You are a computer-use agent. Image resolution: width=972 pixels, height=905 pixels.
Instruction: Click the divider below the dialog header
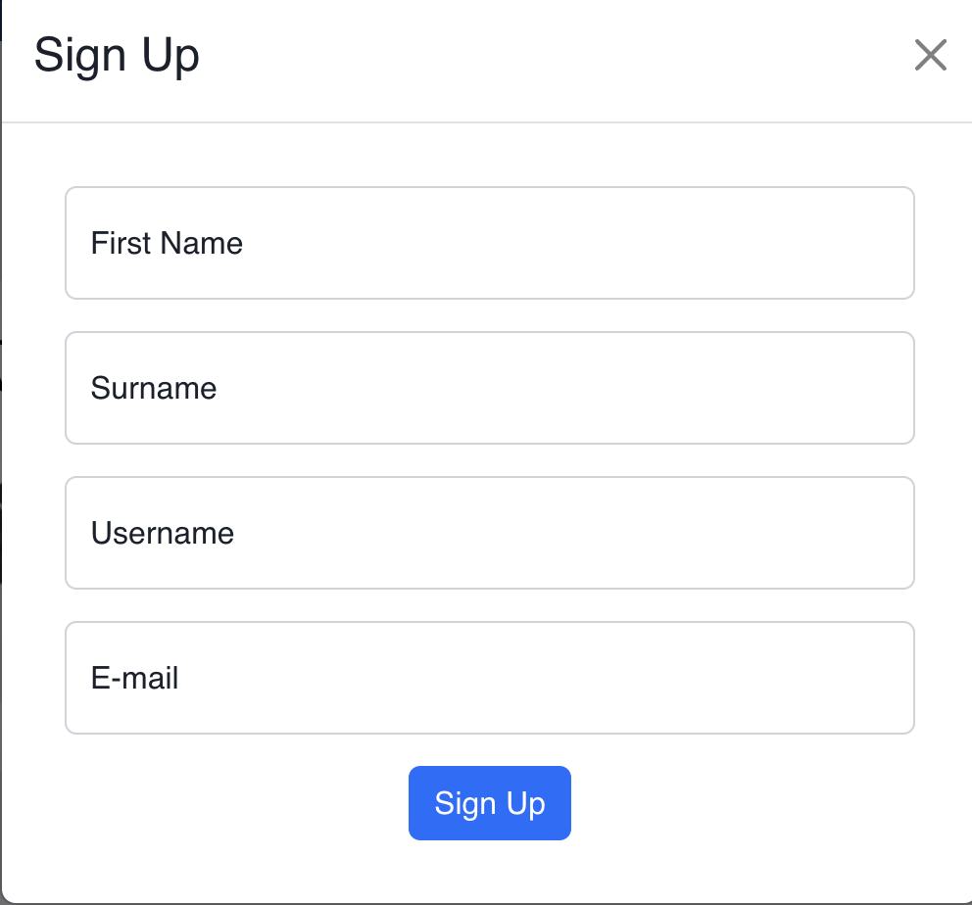click(x=486, y=122)
